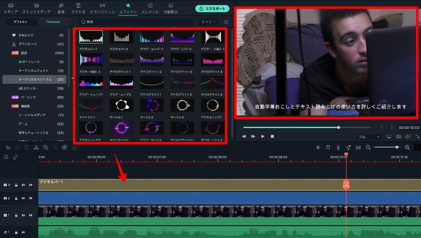The height and width of the screenshot is (238, 421).
Task: Click the preview volume speaker icon
Action: coord(408,136)
